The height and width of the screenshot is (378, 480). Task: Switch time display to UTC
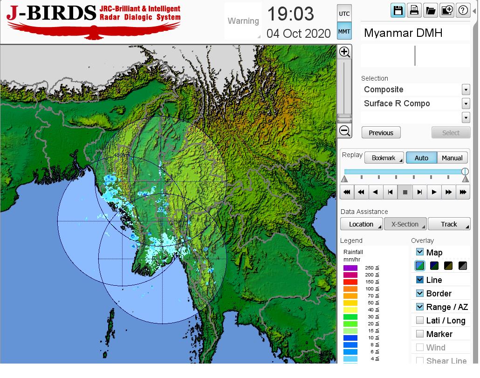344,14
